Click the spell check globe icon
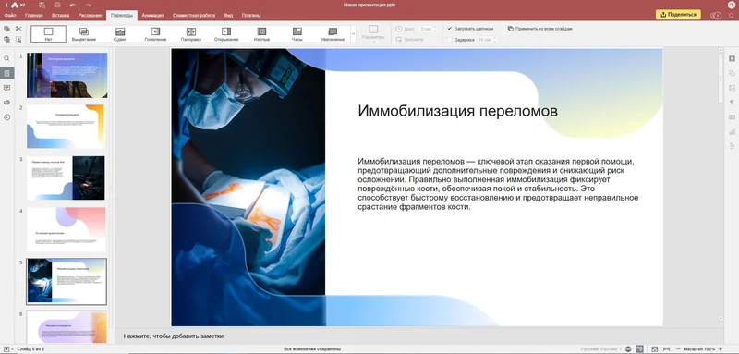Screen dimensions: 739x354 tap(628, 349)
